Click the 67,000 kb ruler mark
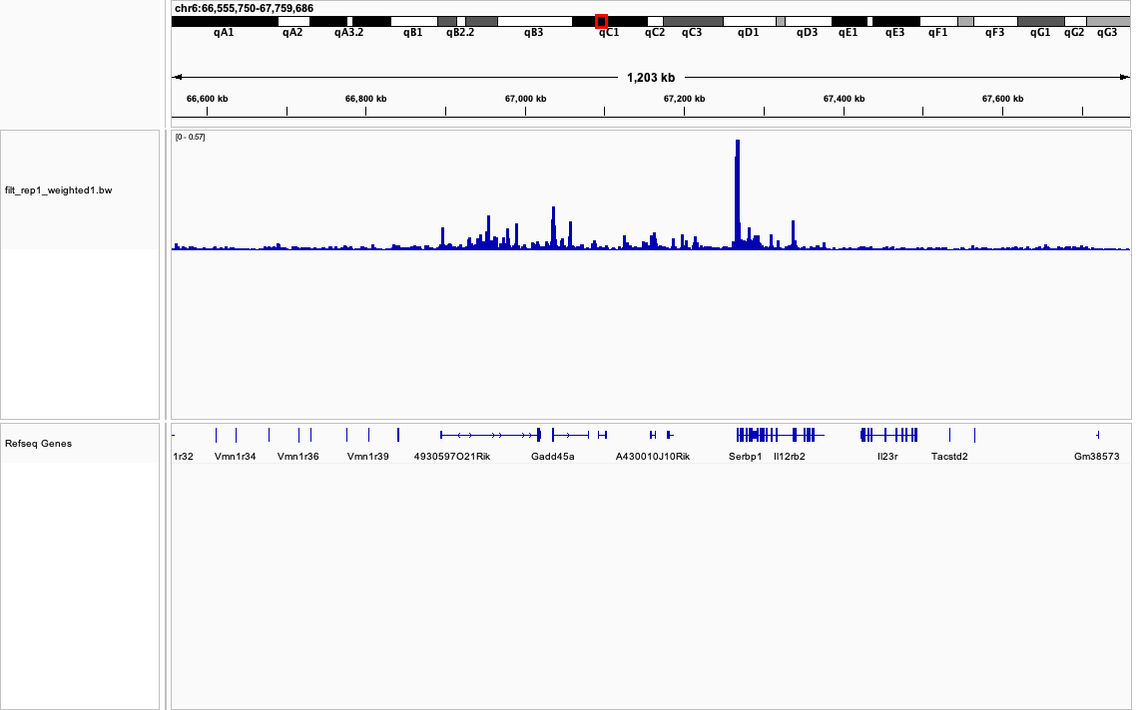The image size is (1148, 710). tap(525, 99)
